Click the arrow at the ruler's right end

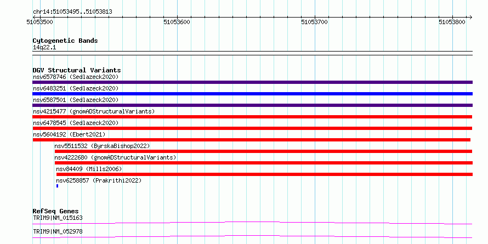tap(470, 17)
